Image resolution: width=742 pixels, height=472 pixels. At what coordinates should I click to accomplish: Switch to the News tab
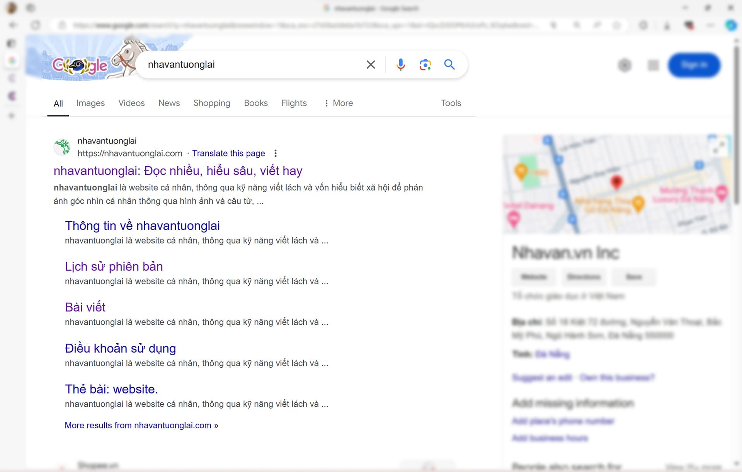pos(169,103)
